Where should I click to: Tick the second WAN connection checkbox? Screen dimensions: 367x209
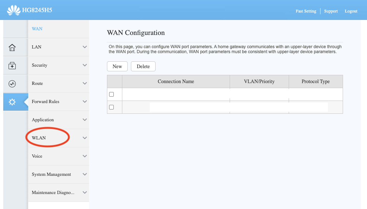click(x=111, y=107)
